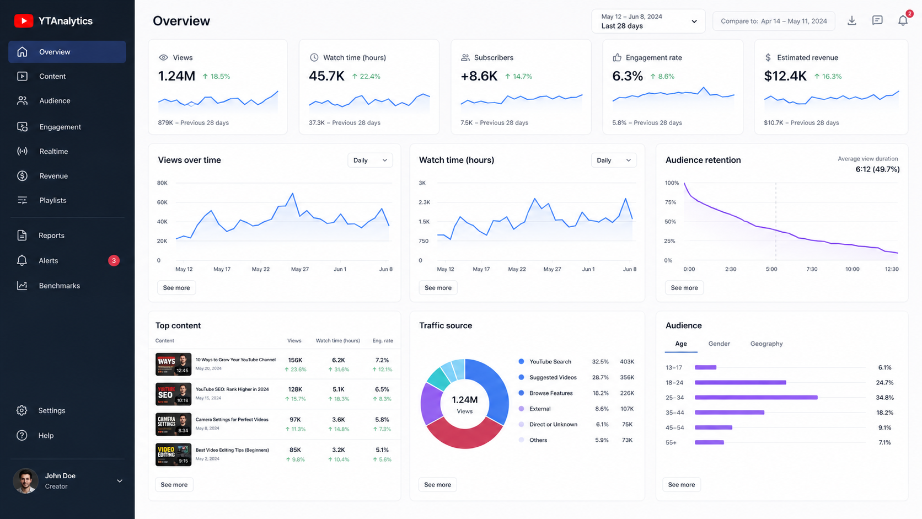922x519 pixels.
Task: Click the Suggested Videos traffic row
Action: click(576, 378)
